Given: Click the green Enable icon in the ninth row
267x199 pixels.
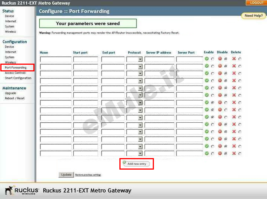Looking at the screenshot, I should pos(207,117).
